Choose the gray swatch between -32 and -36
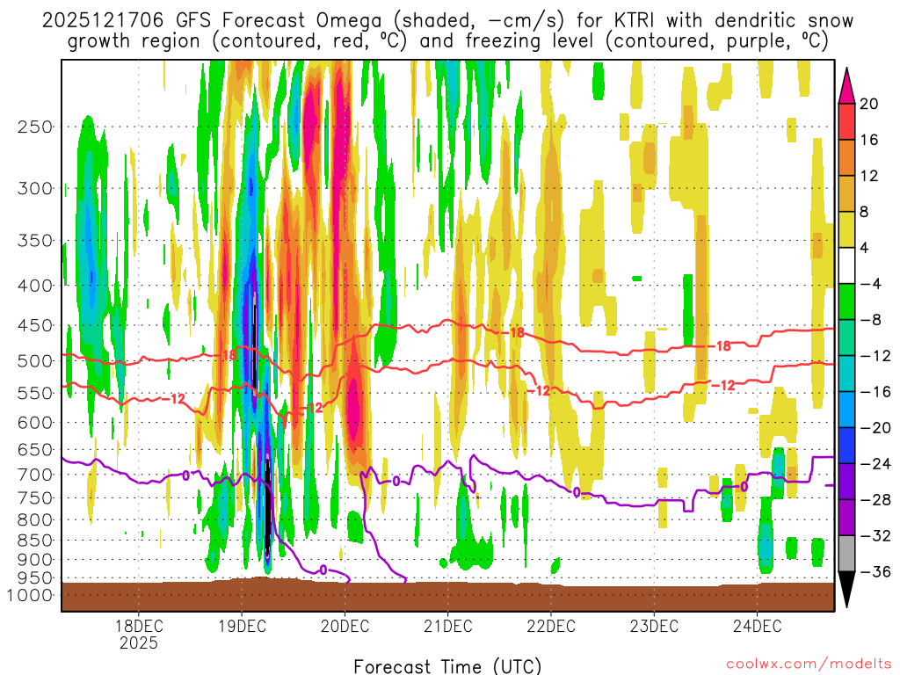900x675 pixels. 848,554
